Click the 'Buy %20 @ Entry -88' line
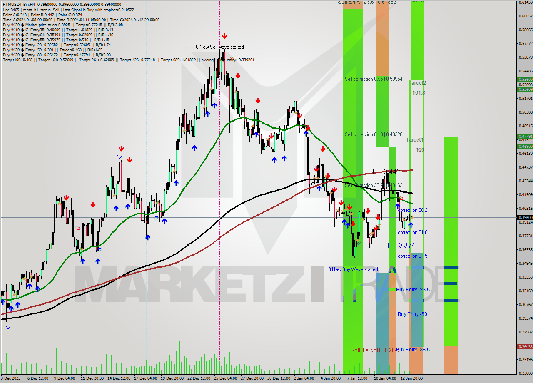This screenshot has height=383, width=533. coord(57,55)
